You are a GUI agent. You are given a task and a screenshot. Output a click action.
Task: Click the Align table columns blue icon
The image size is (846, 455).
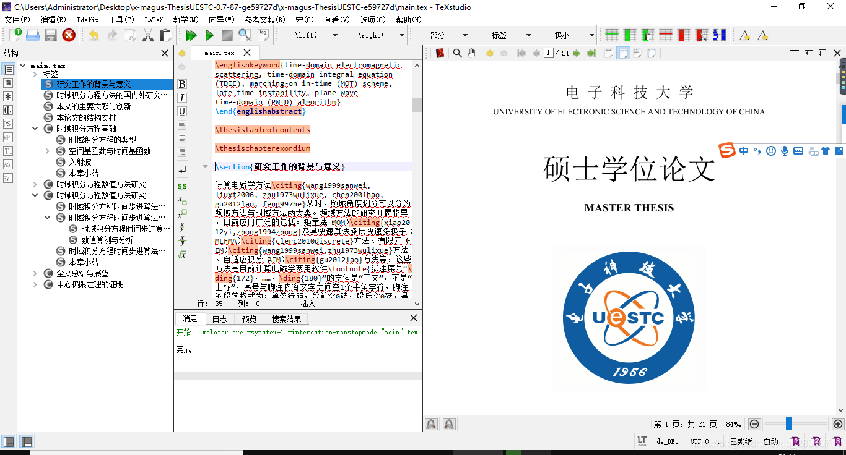[x=720, y=35]
